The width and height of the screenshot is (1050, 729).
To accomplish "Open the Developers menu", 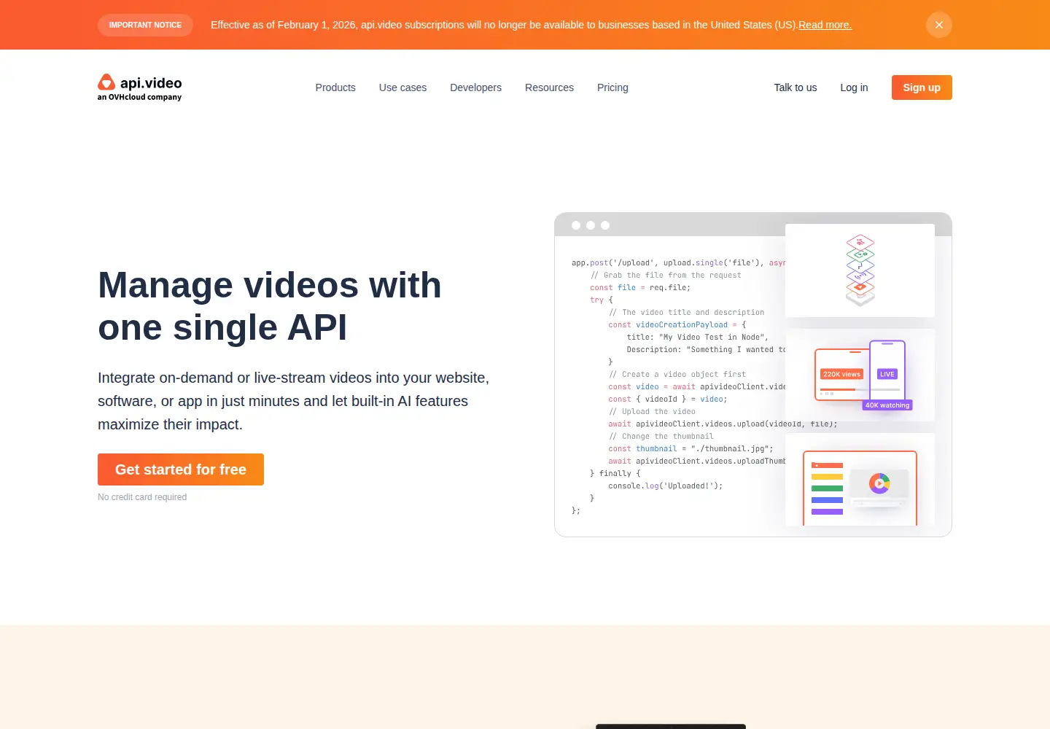I will (475, 87).
